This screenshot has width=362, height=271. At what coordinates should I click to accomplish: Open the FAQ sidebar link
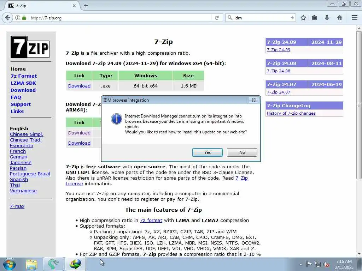[16, 97]
